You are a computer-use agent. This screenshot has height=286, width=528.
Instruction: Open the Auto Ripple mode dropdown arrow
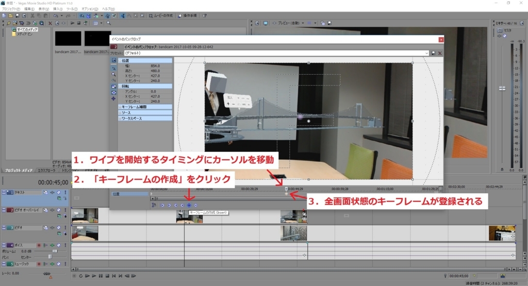(x=102, y=15)
